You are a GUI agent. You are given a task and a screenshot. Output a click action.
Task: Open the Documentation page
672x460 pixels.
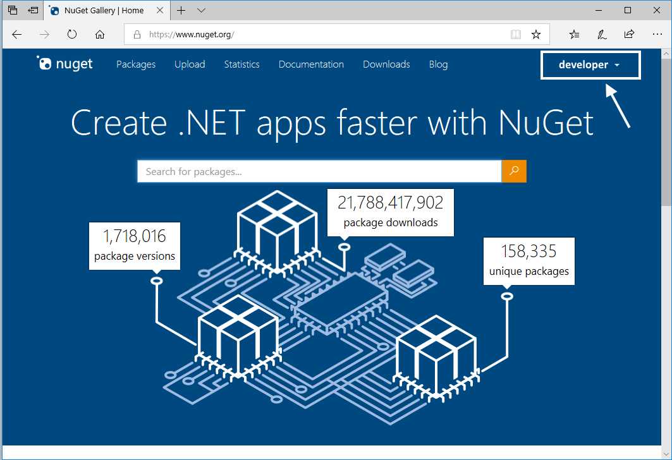tap(310, 64)
